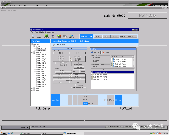
Task: Click the ESW-1SA button
Action: click(x=63, y=70)
